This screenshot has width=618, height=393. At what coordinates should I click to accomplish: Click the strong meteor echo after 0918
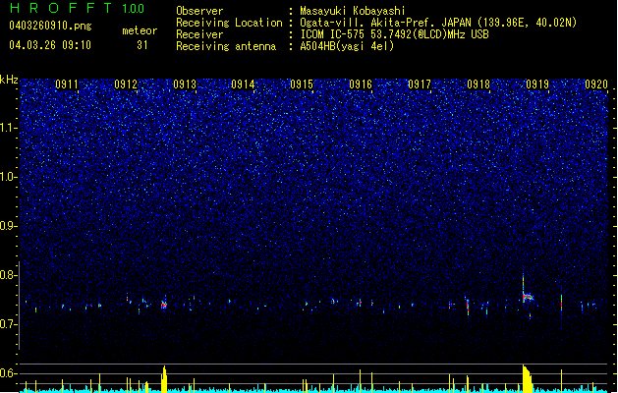[527, 297]
